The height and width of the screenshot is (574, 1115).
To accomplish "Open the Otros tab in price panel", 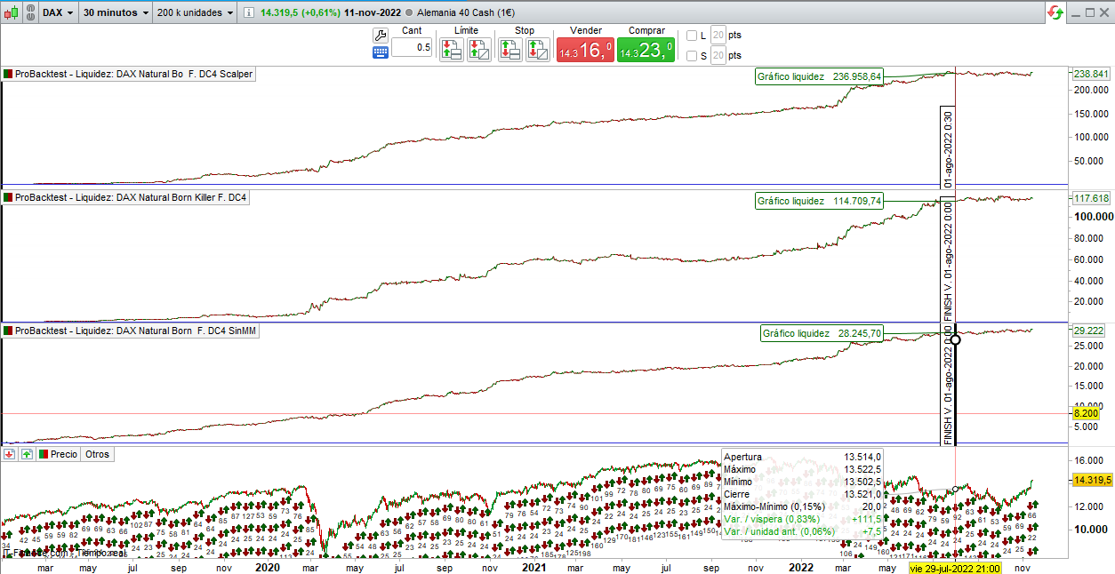I will point(97,454).
